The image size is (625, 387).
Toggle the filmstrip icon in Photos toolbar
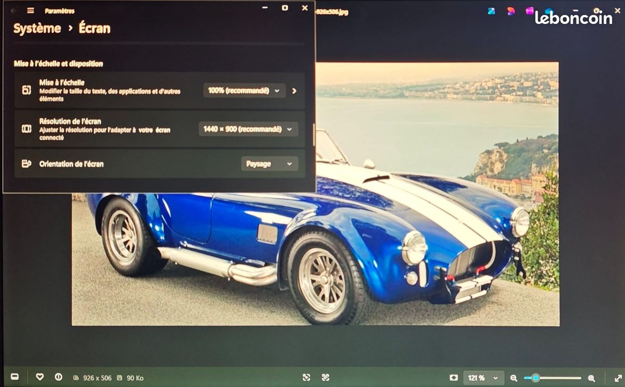tap(15, 377)
